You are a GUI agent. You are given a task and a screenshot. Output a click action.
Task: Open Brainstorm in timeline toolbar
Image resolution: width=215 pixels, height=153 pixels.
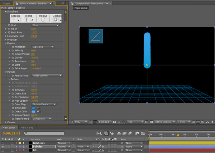pos(137,133)
